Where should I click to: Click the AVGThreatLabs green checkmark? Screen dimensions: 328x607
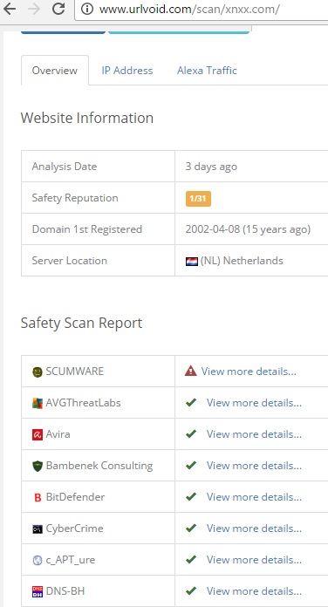[x=190, y=403]
